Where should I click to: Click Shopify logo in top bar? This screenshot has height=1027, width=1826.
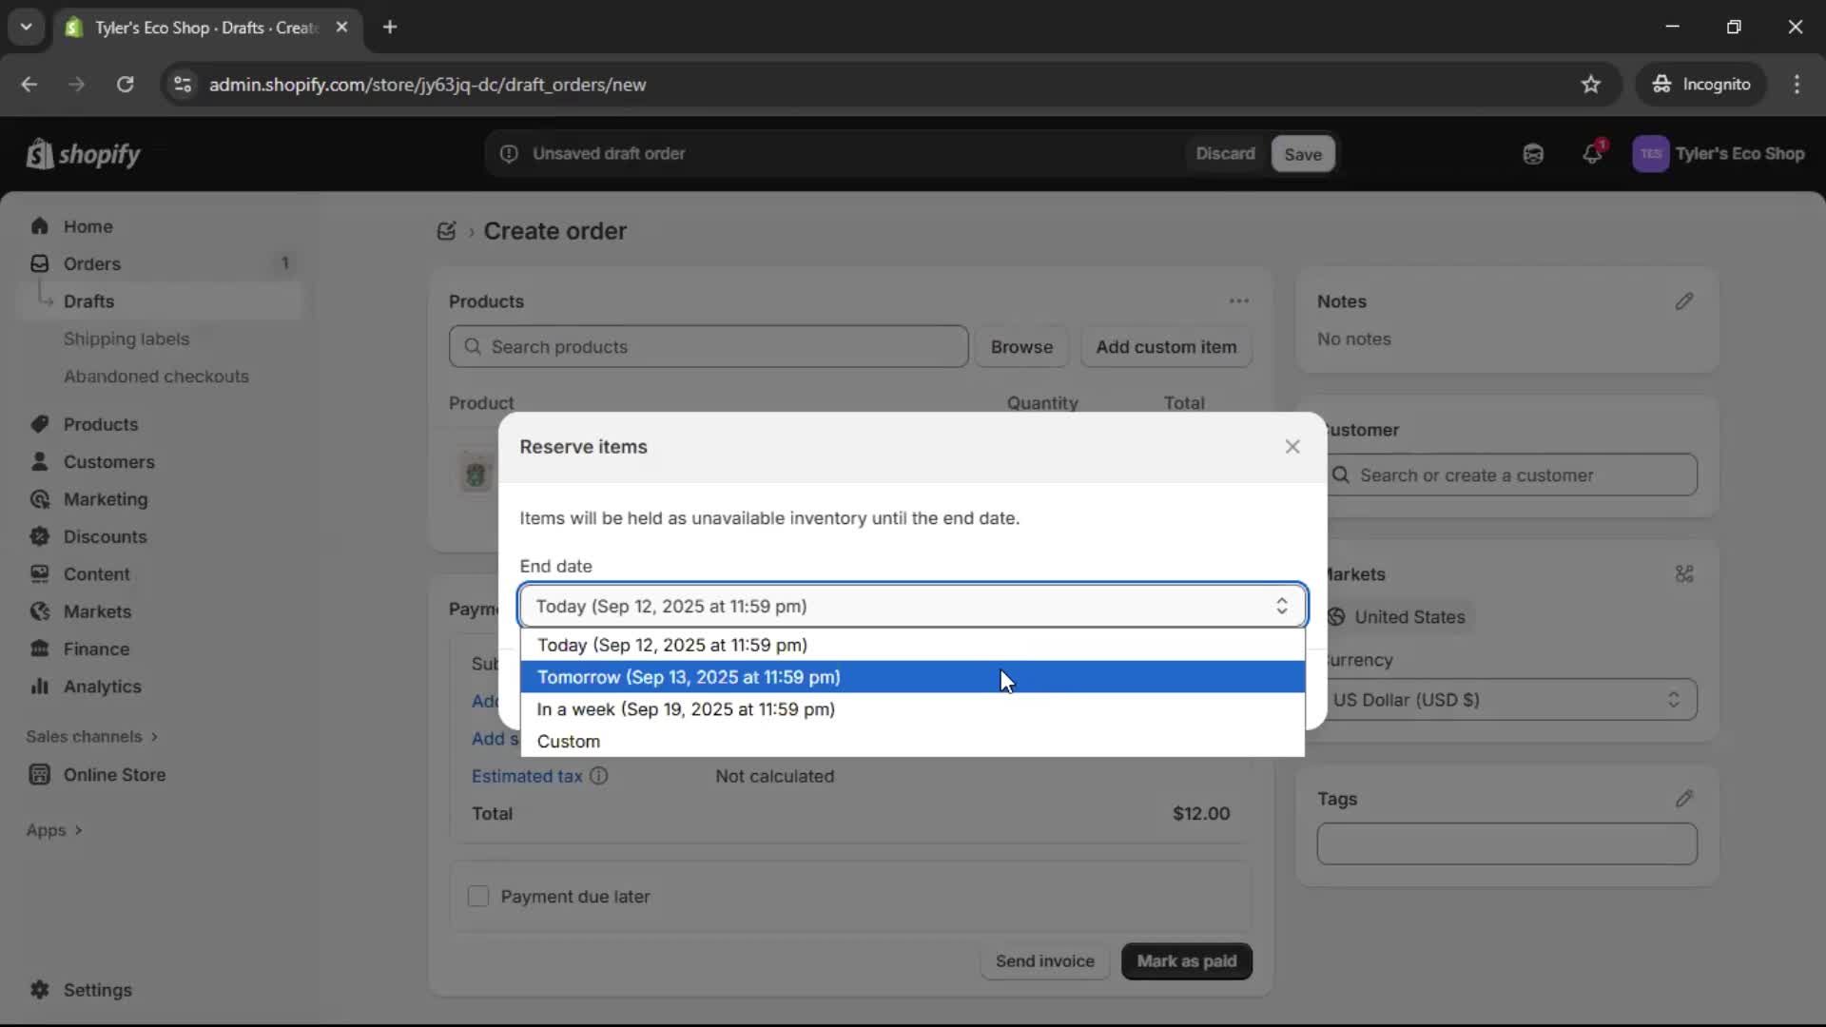(84, 154)
